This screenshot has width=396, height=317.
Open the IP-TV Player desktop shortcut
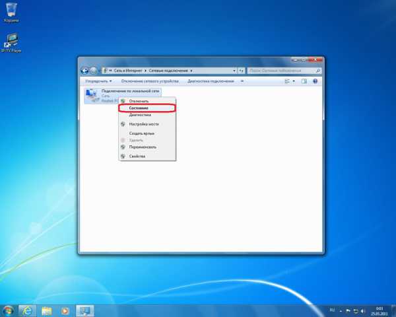[11, 41]
